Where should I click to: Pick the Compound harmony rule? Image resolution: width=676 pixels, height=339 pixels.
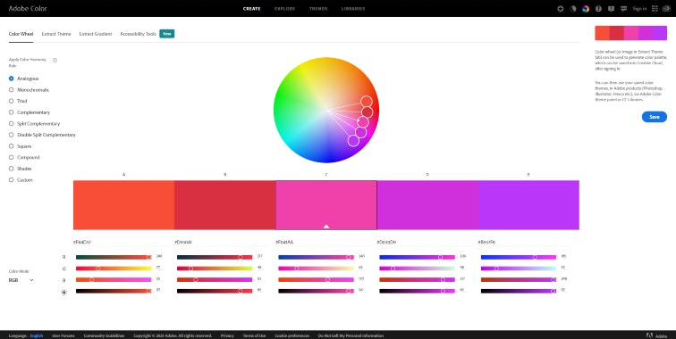coord(24,157)
